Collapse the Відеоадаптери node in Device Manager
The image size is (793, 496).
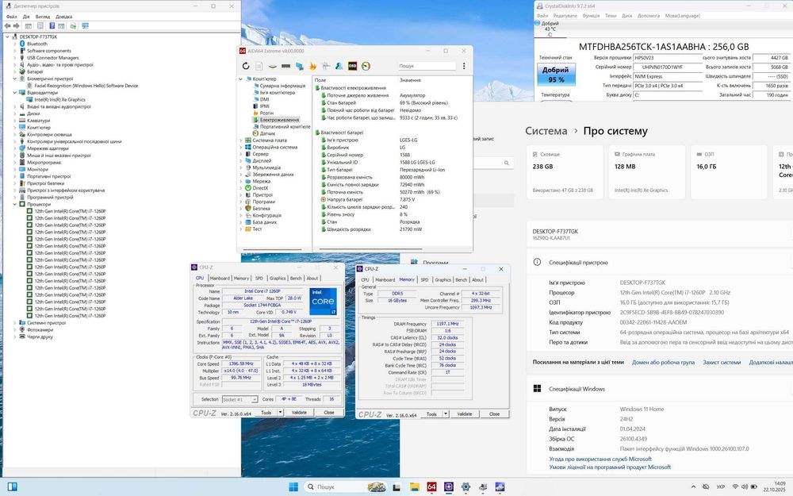(14, 93)
